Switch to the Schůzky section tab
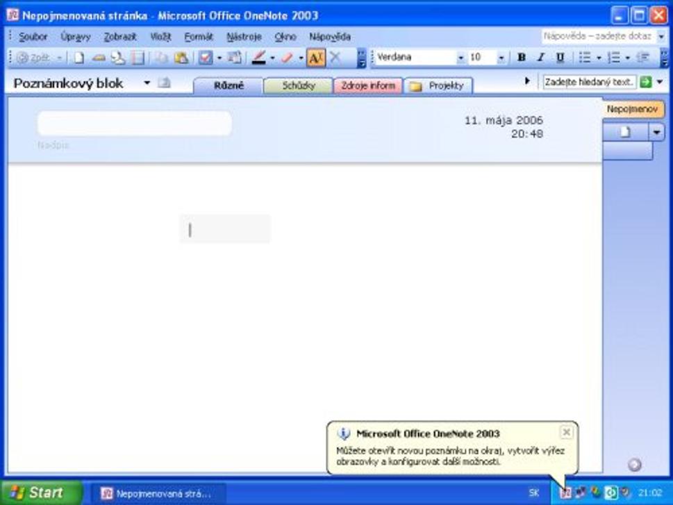 pyautogui.click(x=299, y=85)
